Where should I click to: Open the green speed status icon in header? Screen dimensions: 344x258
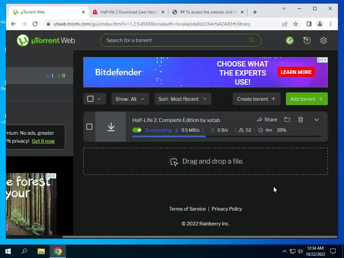(290, 40)
